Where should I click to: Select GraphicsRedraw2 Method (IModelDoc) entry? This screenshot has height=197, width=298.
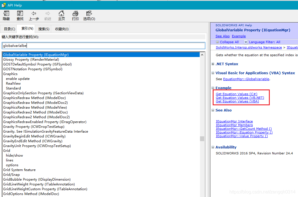35,112
